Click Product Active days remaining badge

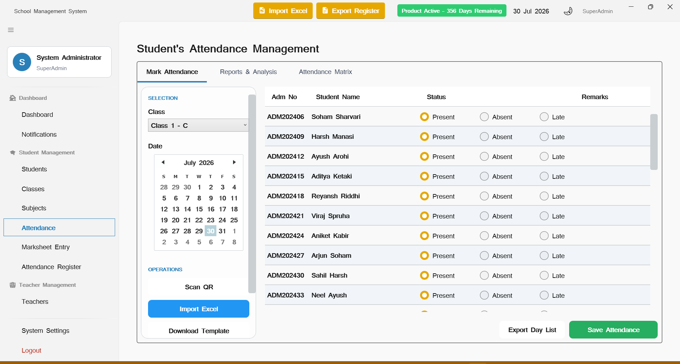(x=452, y=11)
